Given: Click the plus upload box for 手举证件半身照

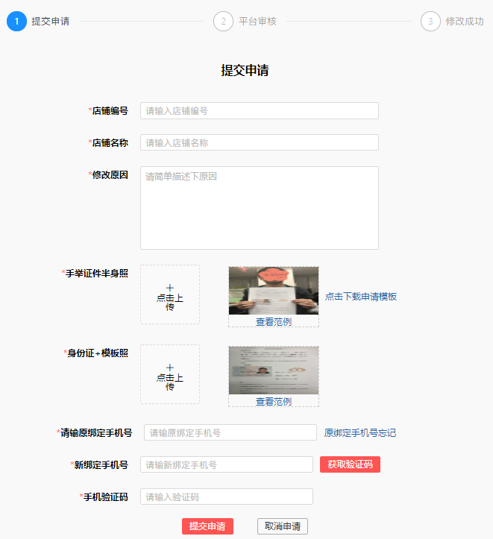Looking at the screenshot, I should pyautogui.click(x=170, y=294).
